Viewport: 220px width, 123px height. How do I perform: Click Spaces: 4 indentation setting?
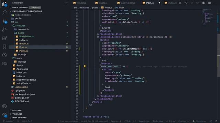click(x=116, y=121)
